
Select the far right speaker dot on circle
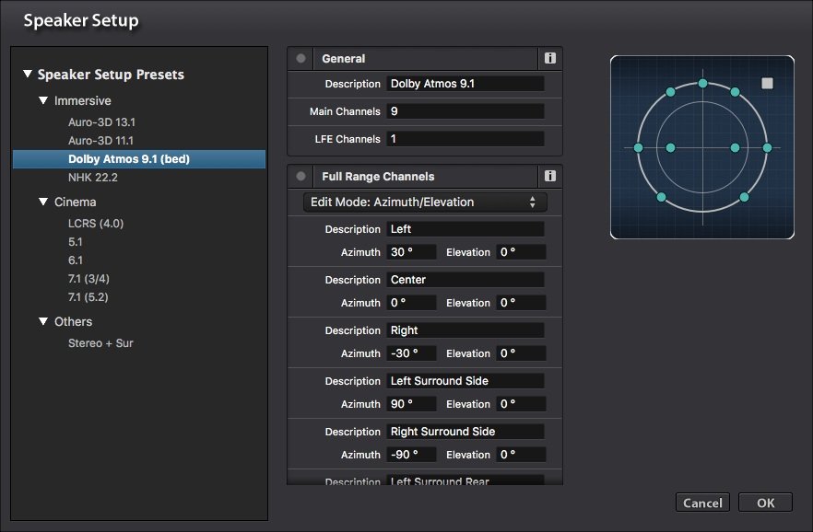coord(767,147)
